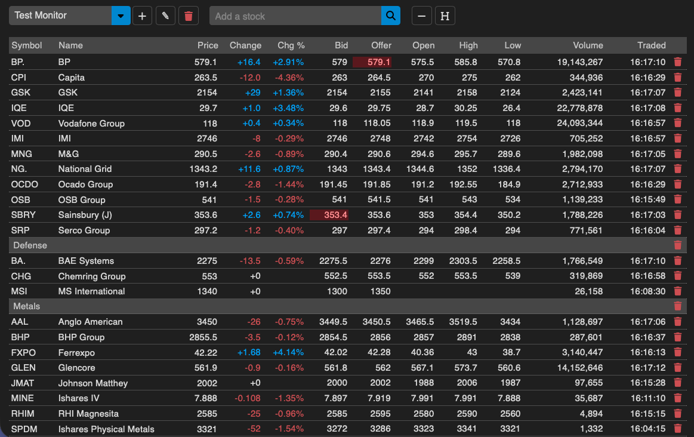The height and width of the screenshot is (437, 694).
Task: Select the Test Monitor combo box
Action: [60, 16]
